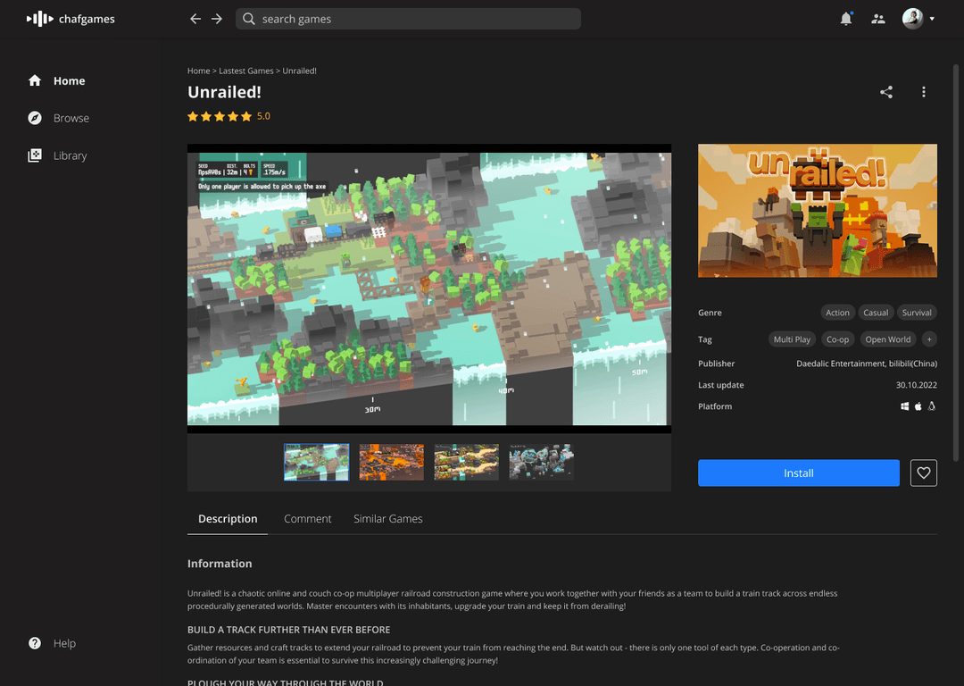
Task: Select the Action genre chip
Action: point(837,313)
